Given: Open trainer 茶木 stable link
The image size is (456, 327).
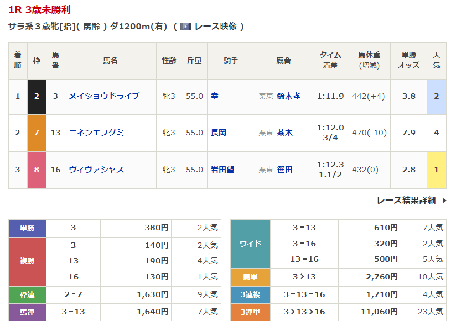Looking at the screenshot, I should click(285, 133).
